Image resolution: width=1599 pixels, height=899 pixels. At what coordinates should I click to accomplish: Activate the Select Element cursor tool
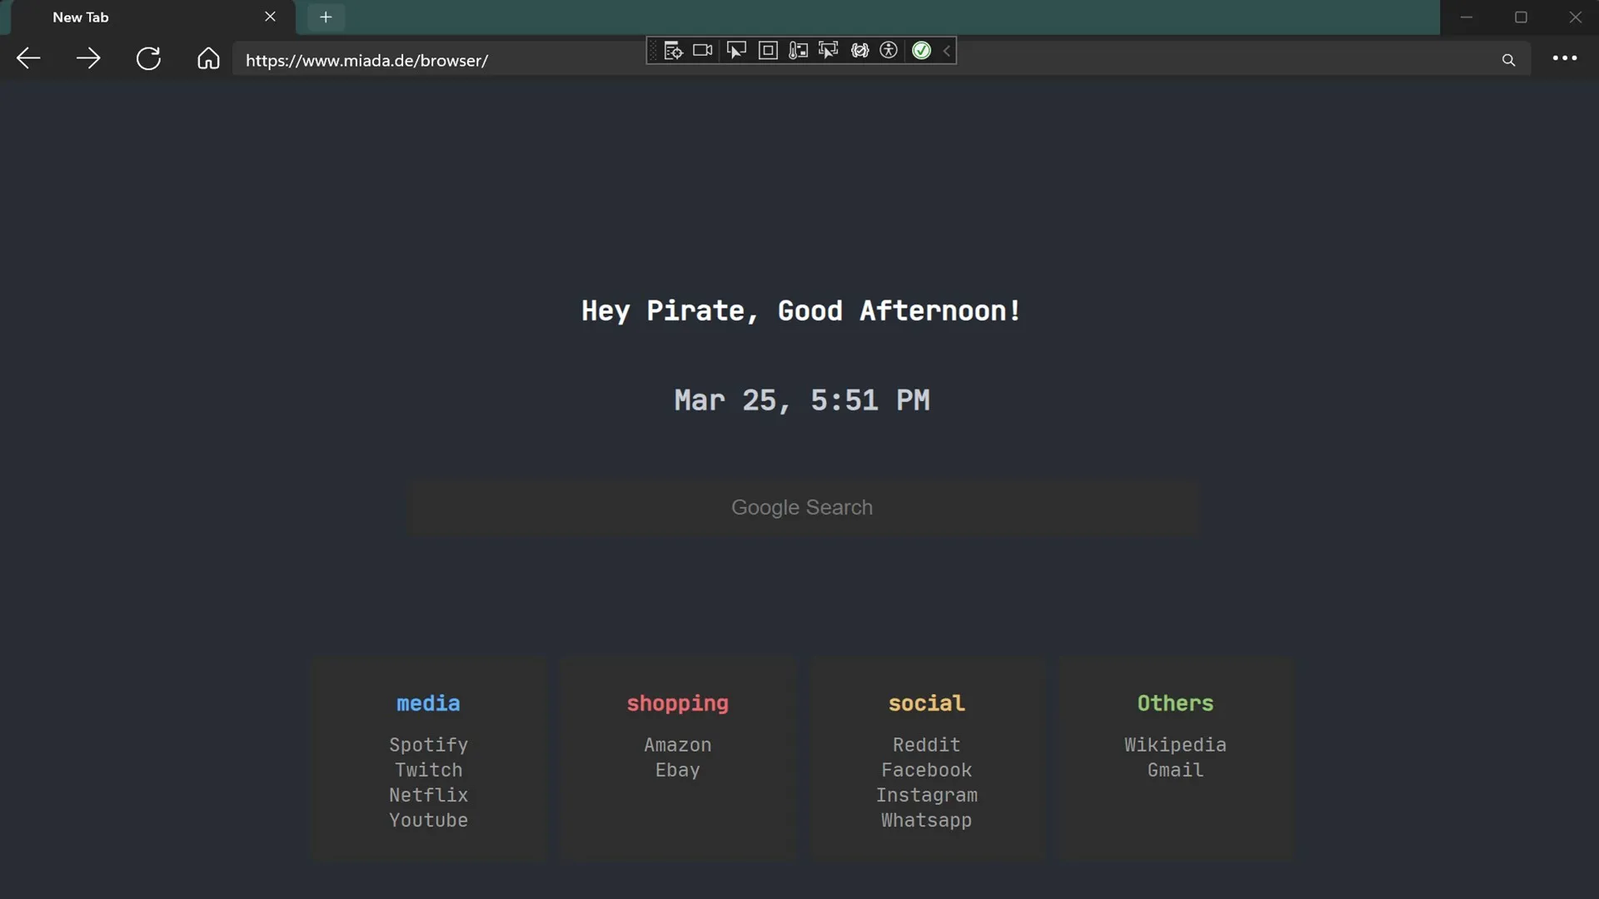click(736, 51)
